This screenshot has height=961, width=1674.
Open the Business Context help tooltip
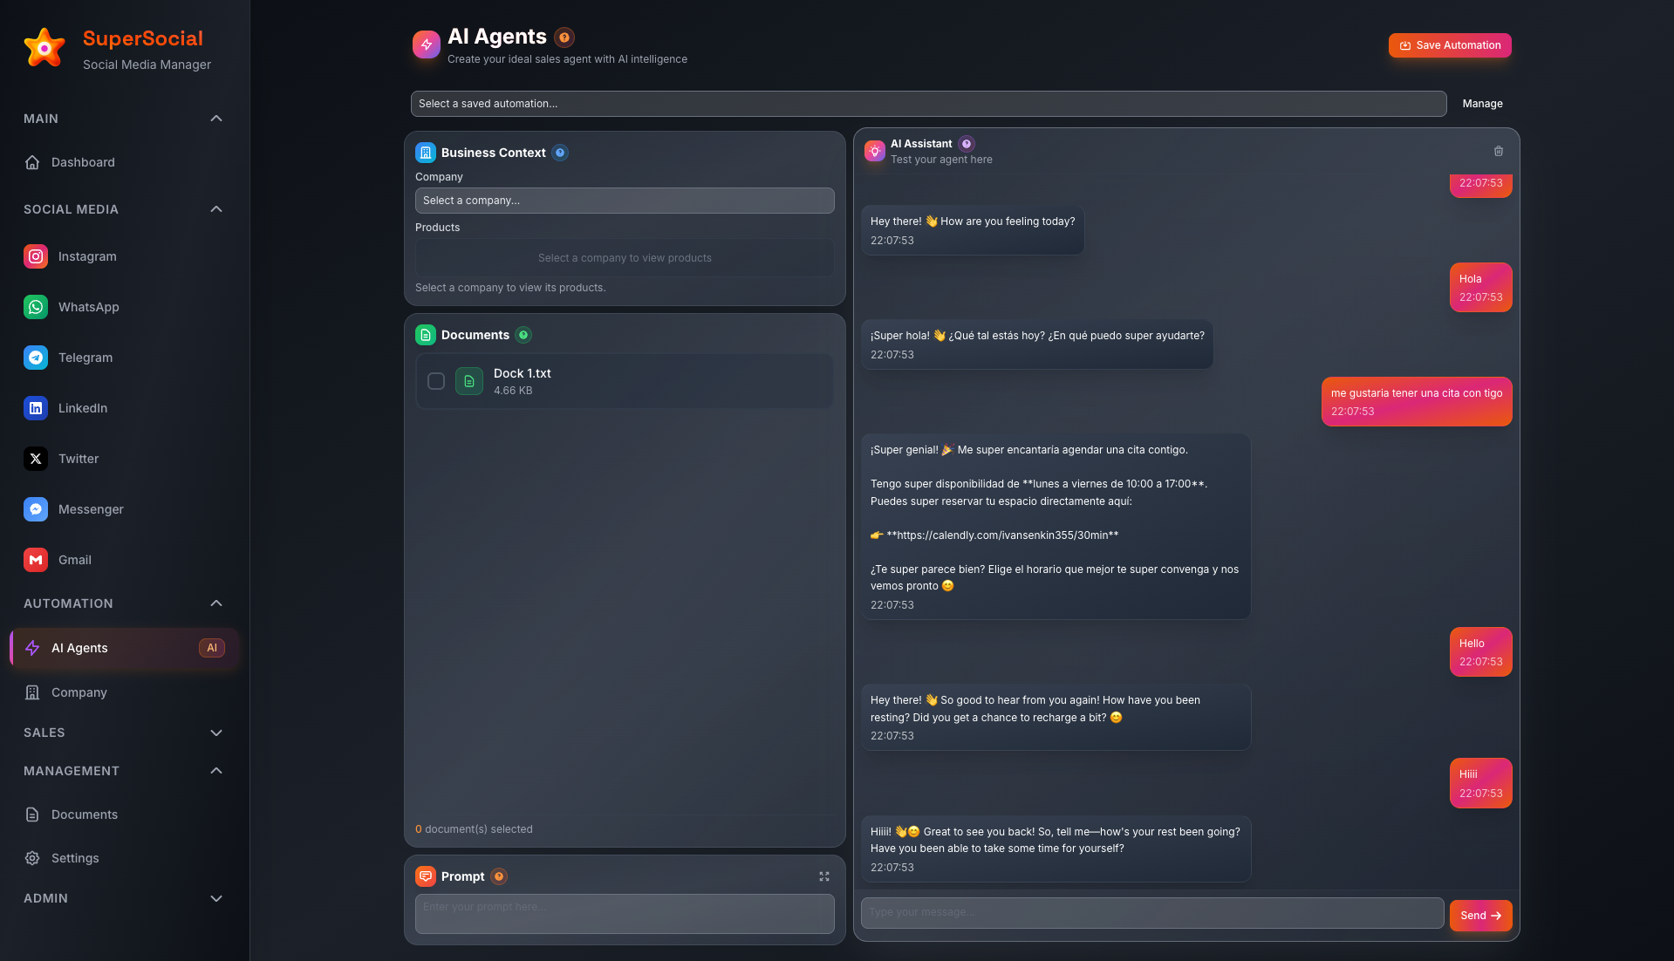pos(560,153)
